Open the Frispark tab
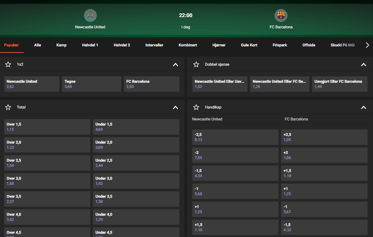This screenshot has width=373, height=237. coord(280,45)
